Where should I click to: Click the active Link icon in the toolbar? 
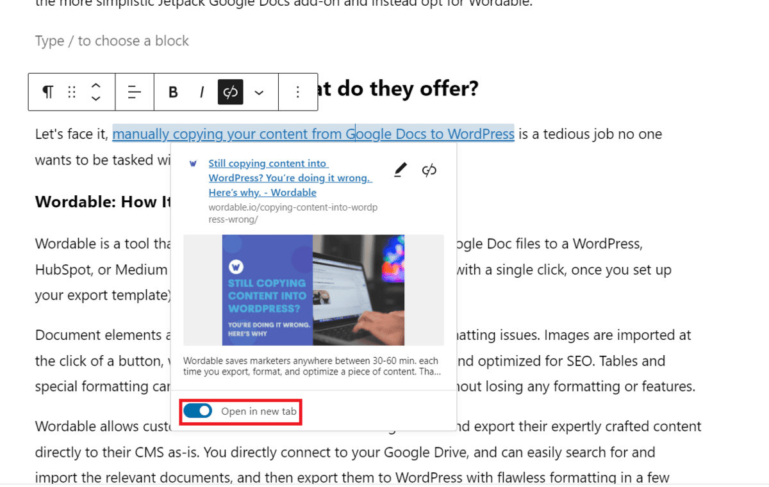[230, 92]
